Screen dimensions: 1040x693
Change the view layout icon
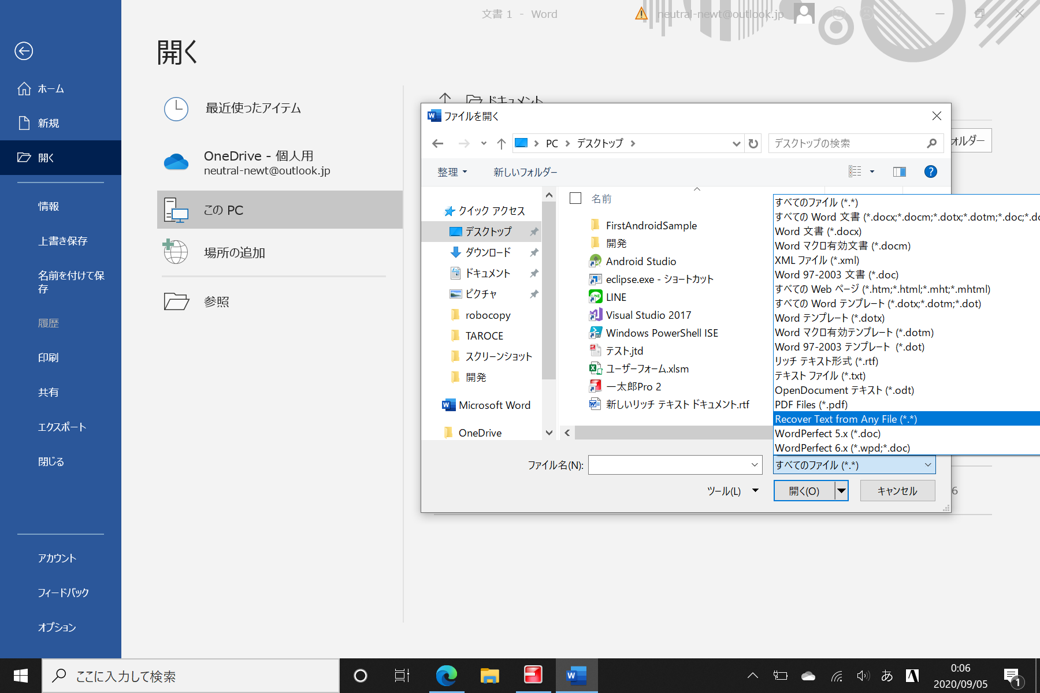coord(855,172)
